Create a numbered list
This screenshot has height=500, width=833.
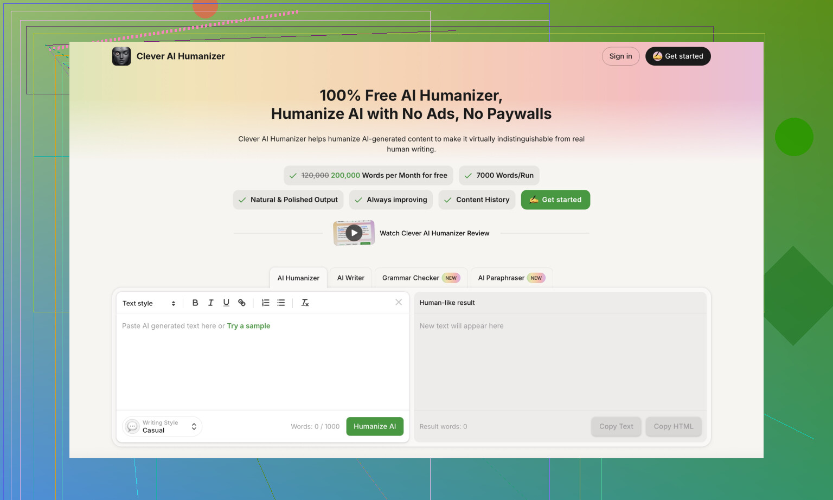pos(266,303)
